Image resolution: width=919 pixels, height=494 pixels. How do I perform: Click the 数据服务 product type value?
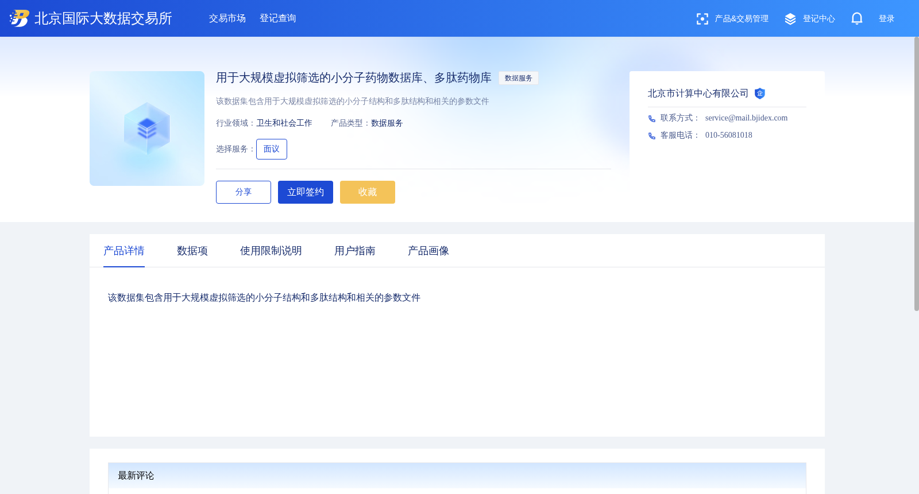[x=387, y=123]
